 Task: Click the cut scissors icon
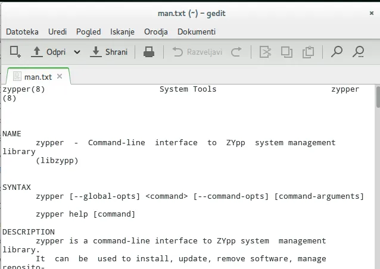pos(266,52)
